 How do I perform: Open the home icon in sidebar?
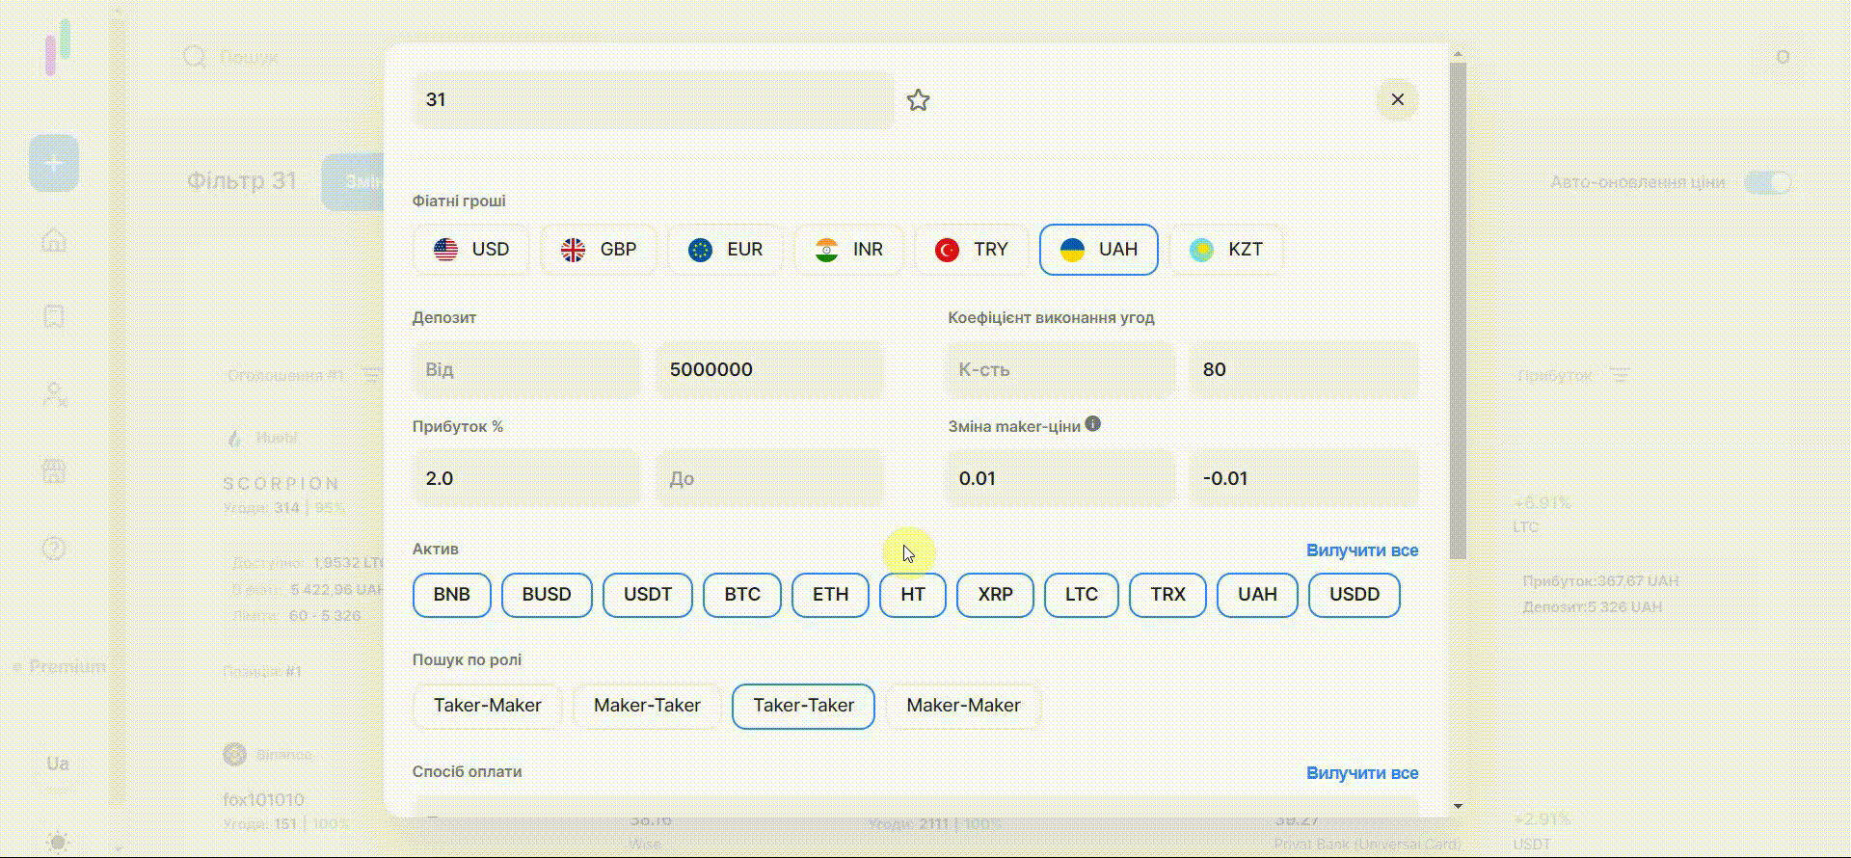tap(54, 240)
